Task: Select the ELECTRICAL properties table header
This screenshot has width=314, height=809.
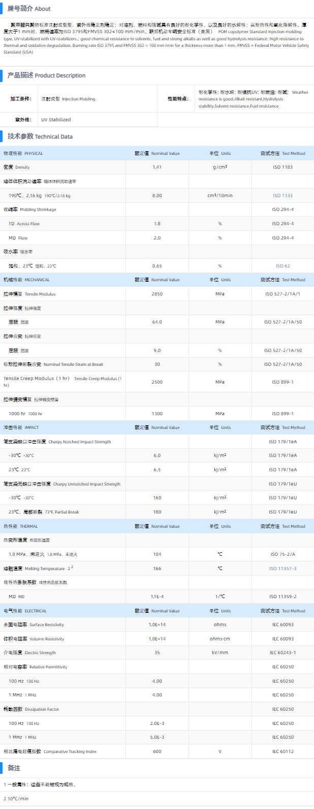Action: point(25,611)
